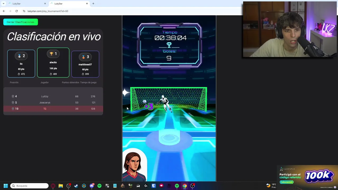Click the timer icon beside 472
The height and width of the screenshot is (190, 338).
coord(19,74)
